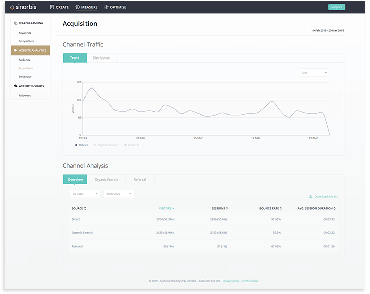
Task: Expand the All Users filter dropdown
Action: tap(85, 194)
